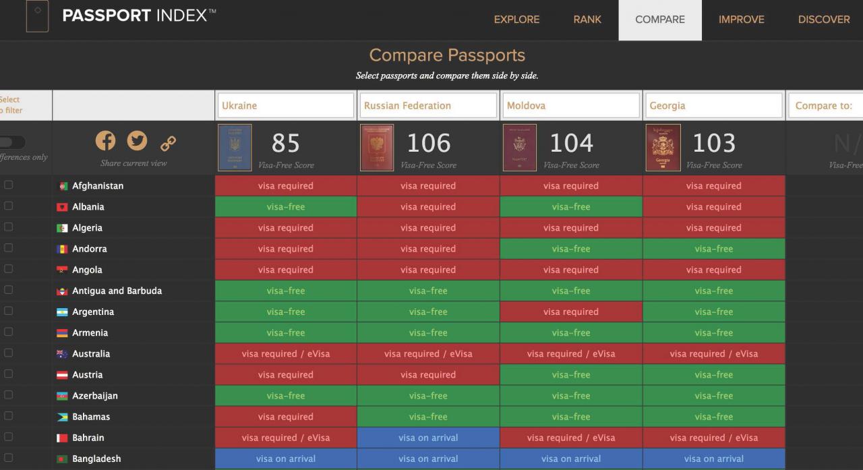Click the Australia flag icon
Screen dimensions: 863x470
[x=63, y=354]
